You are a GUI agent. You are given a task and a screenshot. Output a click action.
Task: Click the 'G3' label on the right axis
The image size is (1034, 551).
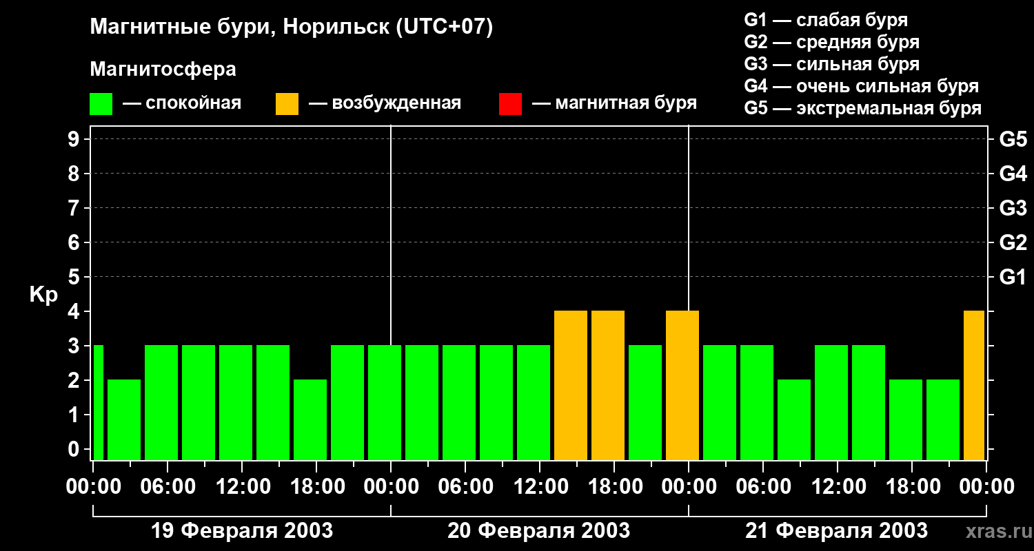tap(1013, 208)
